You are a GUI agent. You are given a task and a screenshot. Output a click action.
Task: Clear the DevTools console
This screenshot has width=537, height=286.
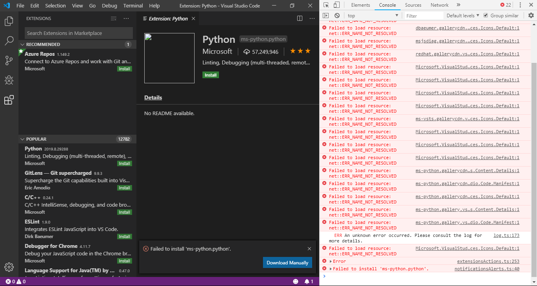click(336, 15)
